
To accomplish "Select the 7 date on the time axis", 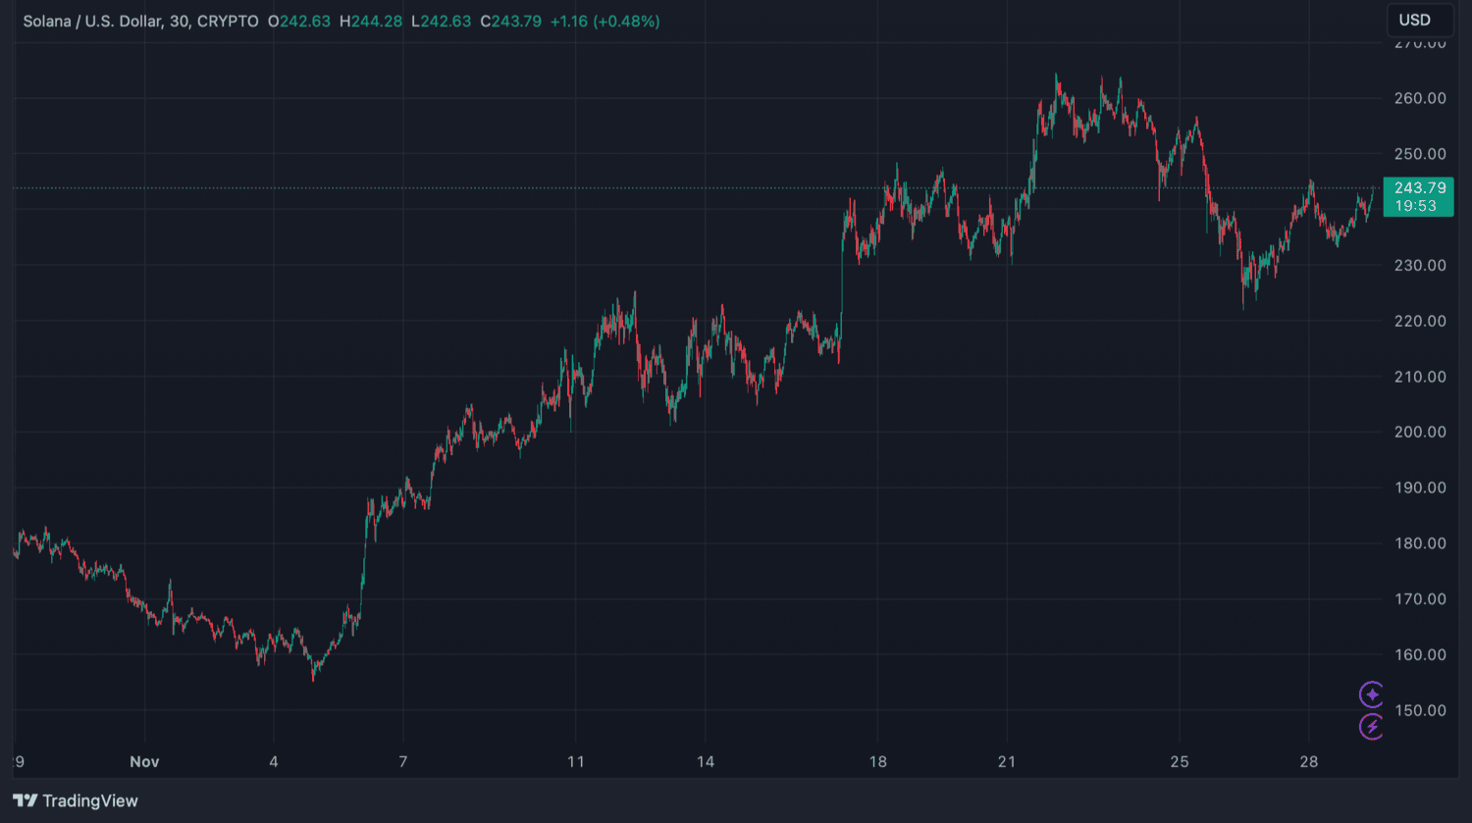I will coord(402,761).
